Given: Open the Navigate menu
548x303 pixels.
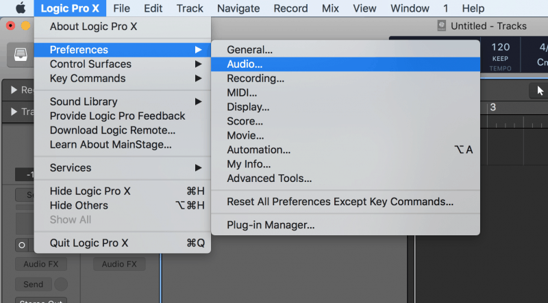Looking at the screenshot, I should (238, 8).
